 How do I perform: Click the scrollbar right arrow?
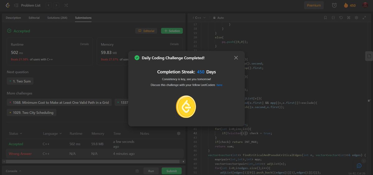coord(184,161)
